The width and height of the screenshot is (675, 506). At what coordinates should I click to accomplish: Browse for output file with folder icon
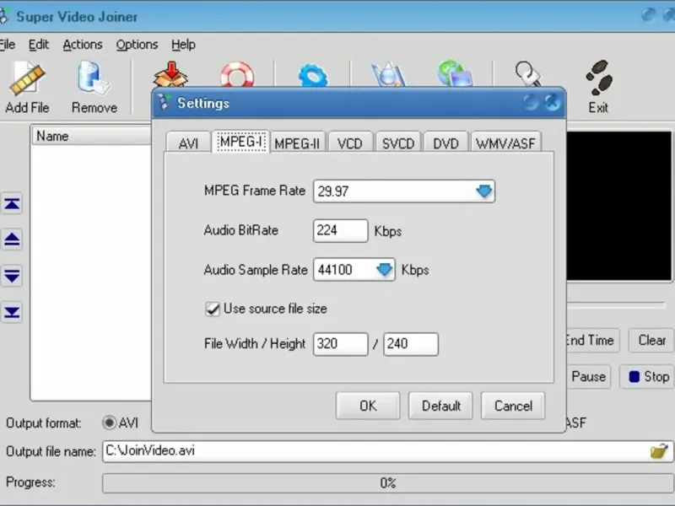pyautogui.click(x=659, y=451)
